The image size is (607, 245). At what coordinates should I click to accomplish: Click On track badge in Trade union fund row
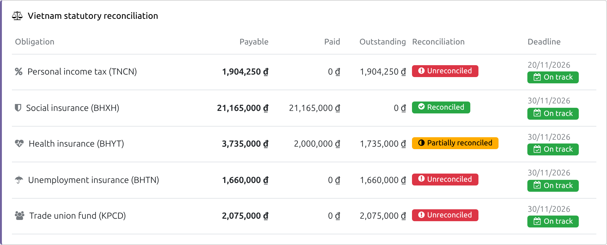point(553,222)
